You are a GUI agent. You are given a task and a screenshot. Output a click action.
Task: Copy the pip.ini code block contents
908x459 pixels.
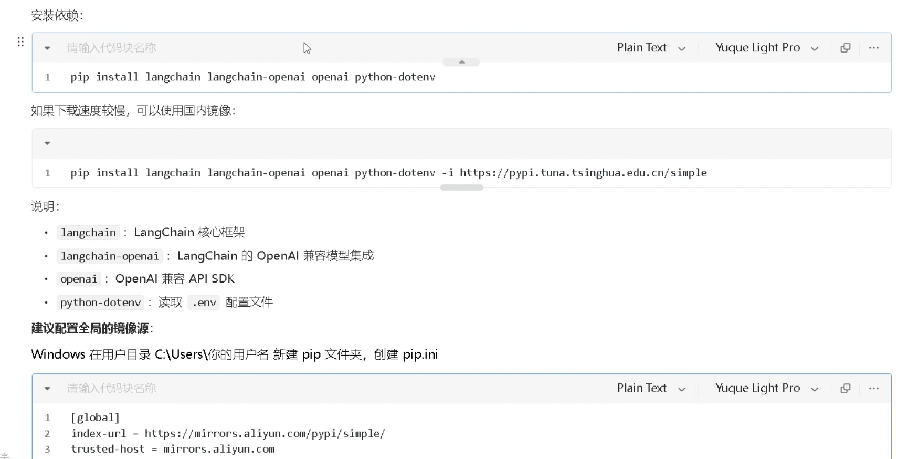pos(845,388)
